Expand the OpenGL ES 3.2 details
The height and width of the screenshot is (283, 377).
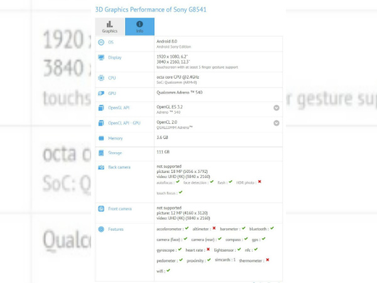pyautogui.click(x=276, y=108)
